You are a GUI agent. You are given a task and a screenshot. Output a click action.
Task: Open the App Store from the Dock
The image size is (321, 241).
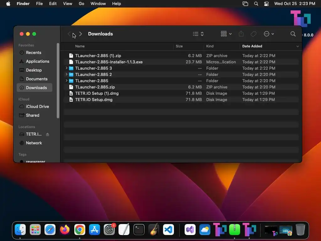tap(94, 229)
